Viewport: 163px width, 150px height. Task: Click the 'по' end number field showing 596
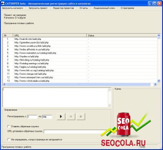[47, 117]
